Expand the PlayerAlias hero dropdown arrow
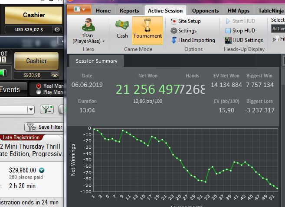This screenshot has height=207, width=285. point(103,41)
